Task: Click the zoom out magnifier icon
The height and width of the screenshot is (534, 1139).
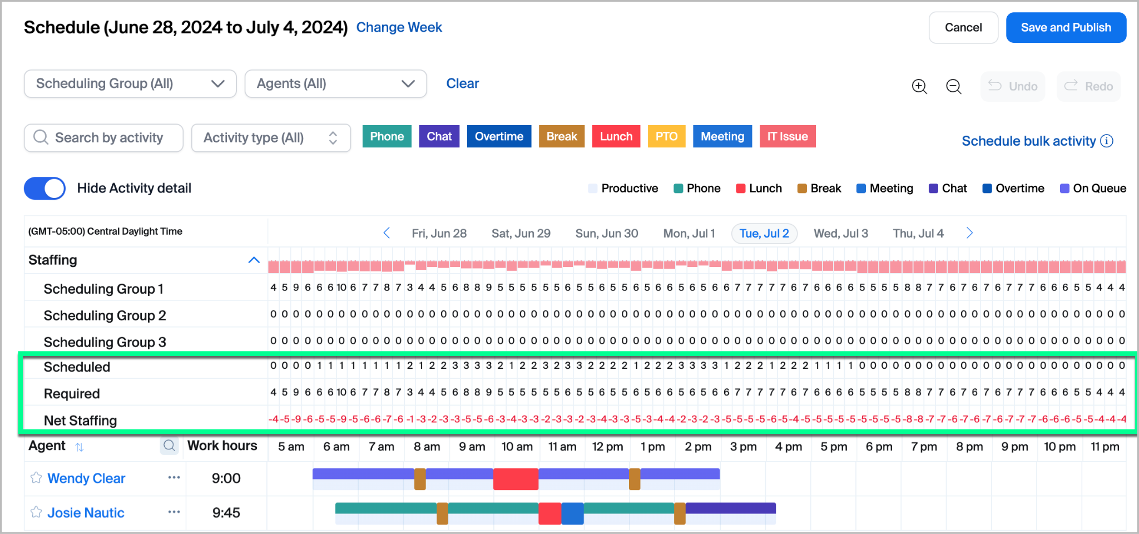Action: pyautogui.click(x=953, y=87)
